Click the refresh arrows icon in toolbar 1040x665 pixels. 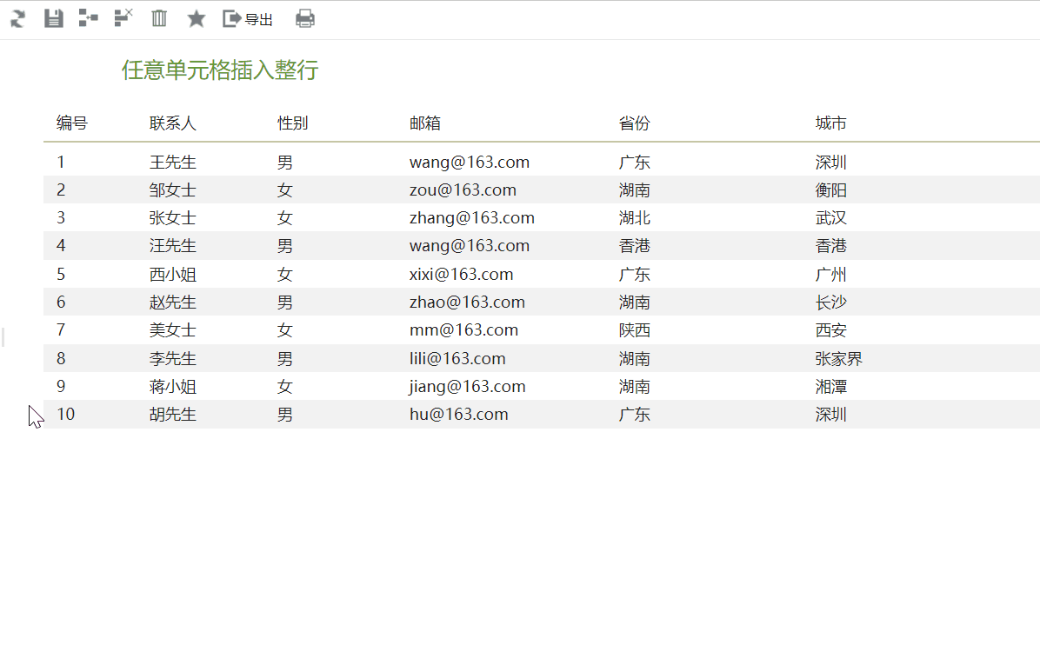coord(18,18)
